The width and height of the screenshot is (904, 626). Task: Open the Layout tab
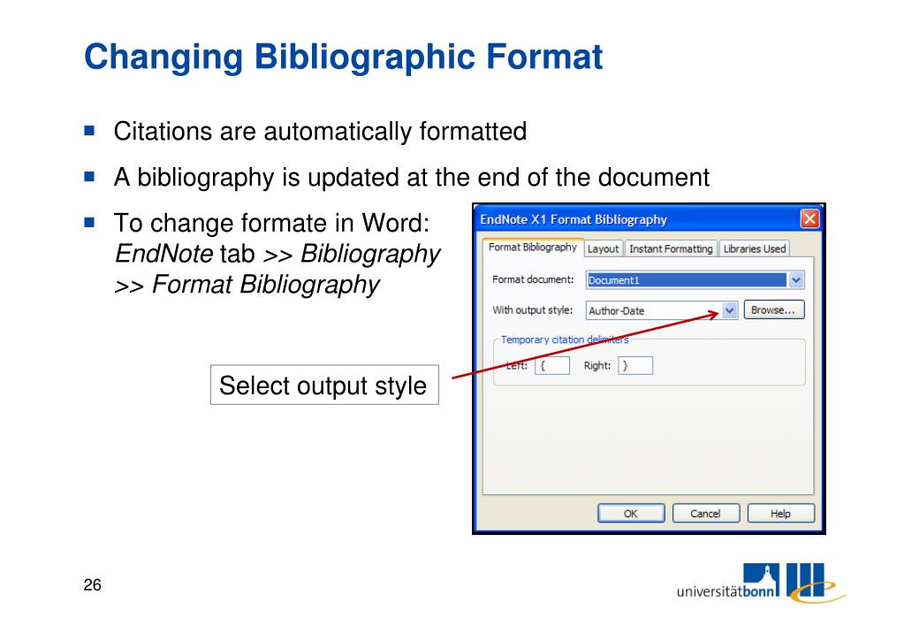click(603, 248)
